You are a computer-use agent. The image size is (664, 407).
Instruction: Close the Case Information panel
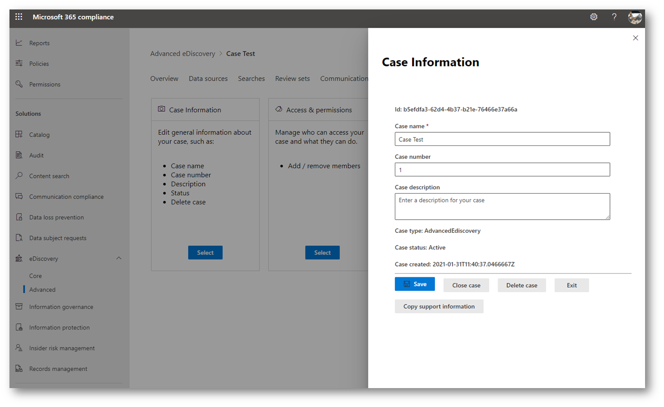tap(635, 38)
